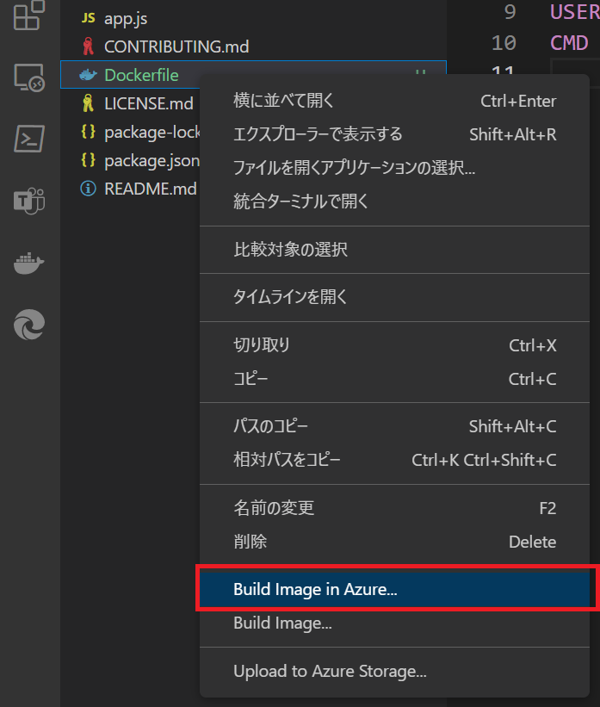Choose 統合ターミナルで開く
This screenshot has height=707, width=600.
tap(394, 201)
